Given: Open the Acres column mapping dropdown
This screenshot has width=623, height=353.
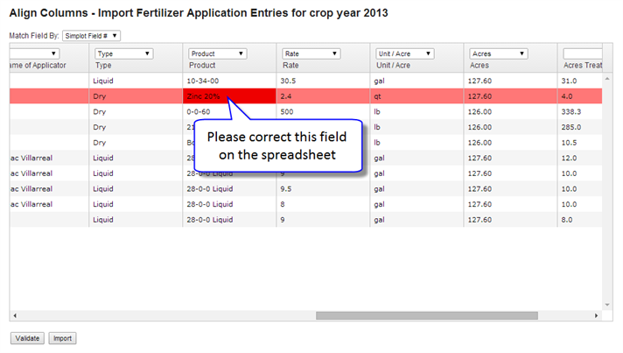Looking at the screenshot, I should pyautogui.click(x=499, y=53).
